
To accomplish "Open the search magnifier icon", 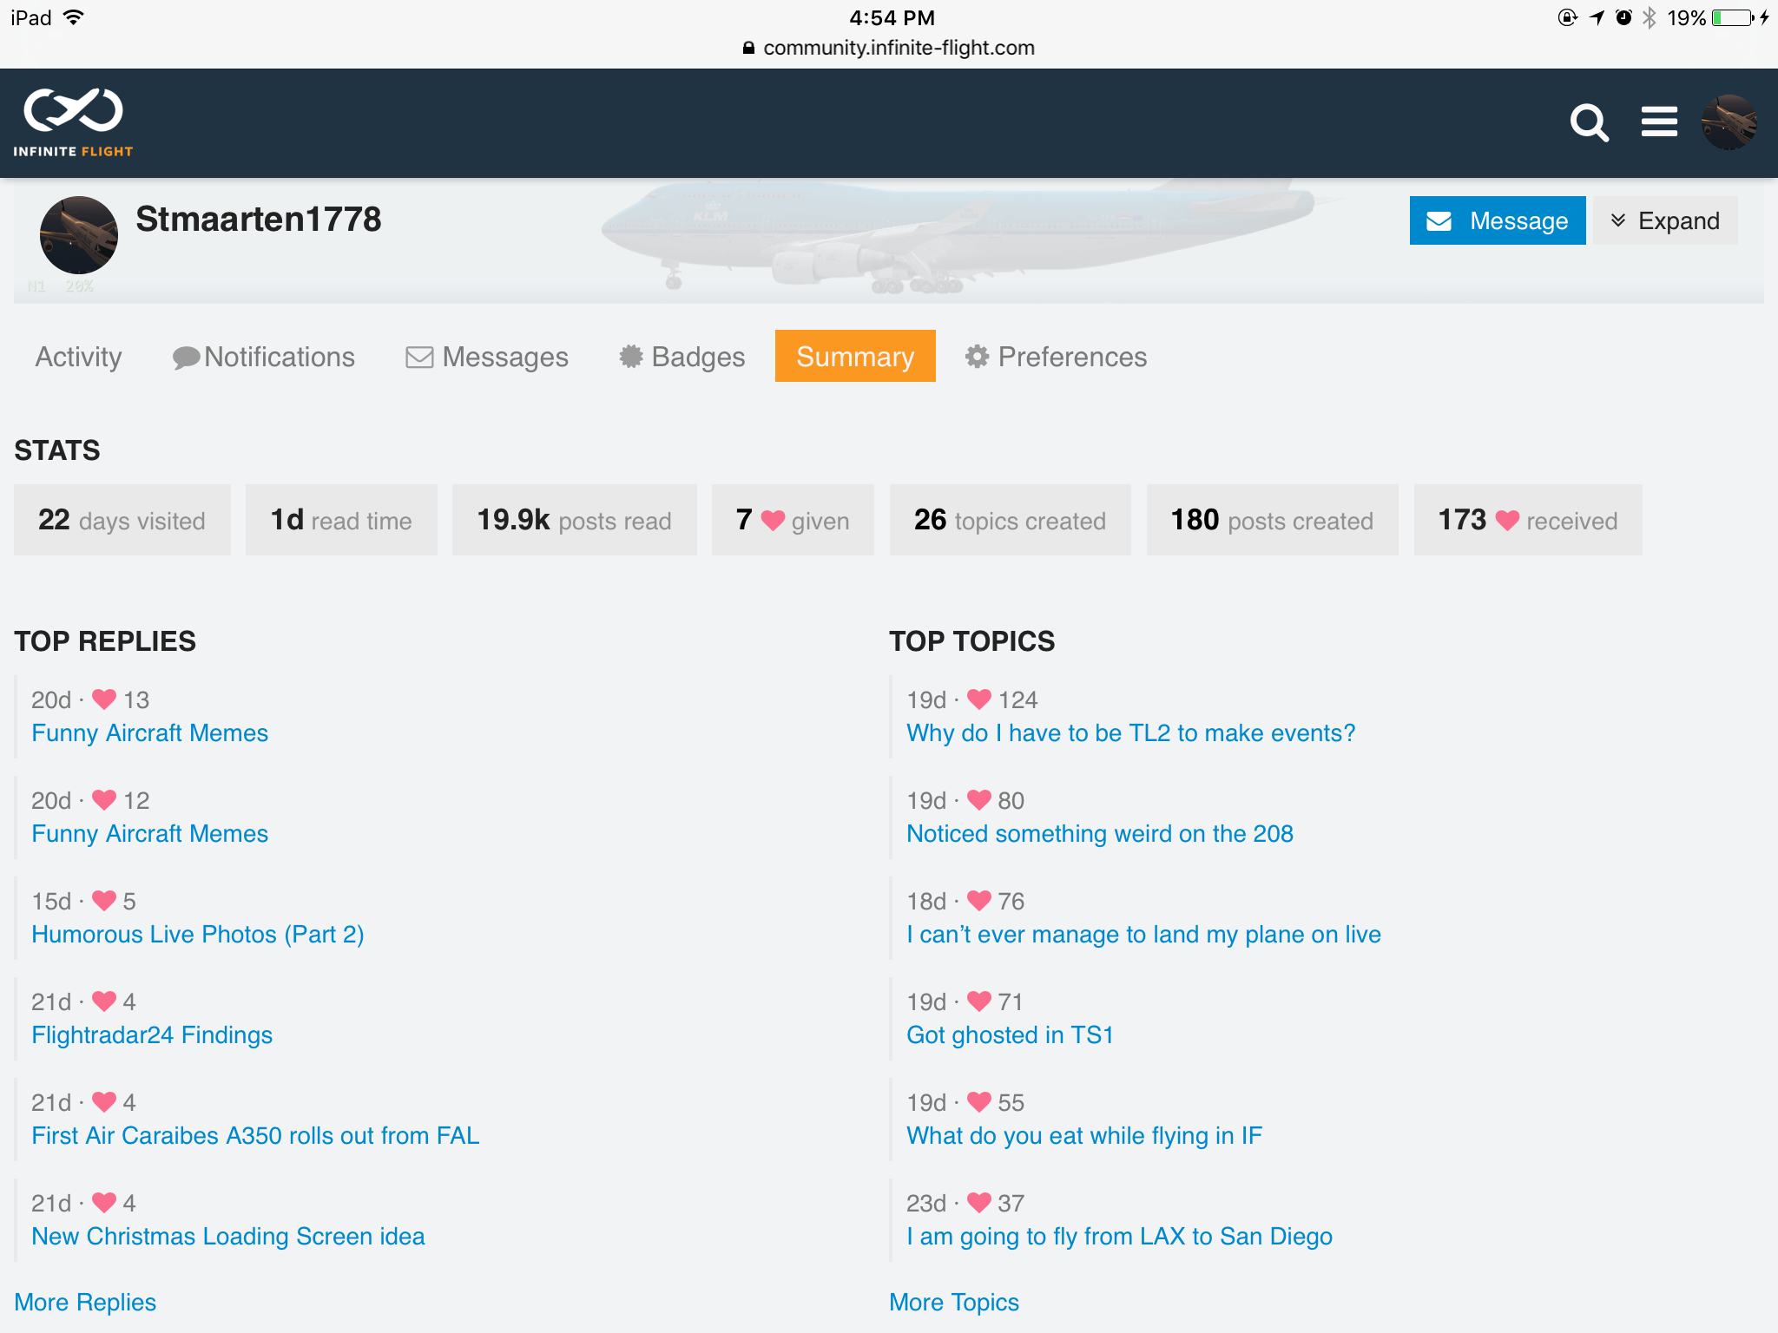I will 1589,123.
